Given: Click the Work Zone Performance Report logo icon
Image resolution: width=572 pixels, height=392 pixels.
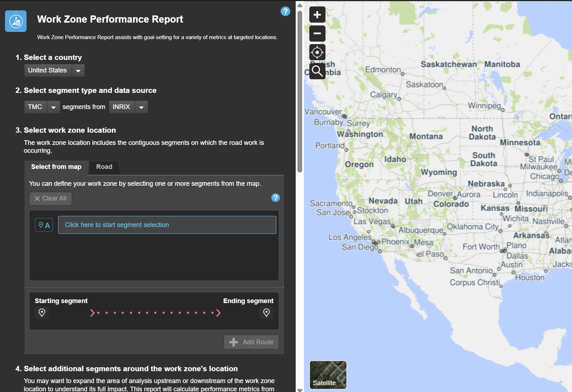Looking at the screenshot, I should [x=16, y=22].
